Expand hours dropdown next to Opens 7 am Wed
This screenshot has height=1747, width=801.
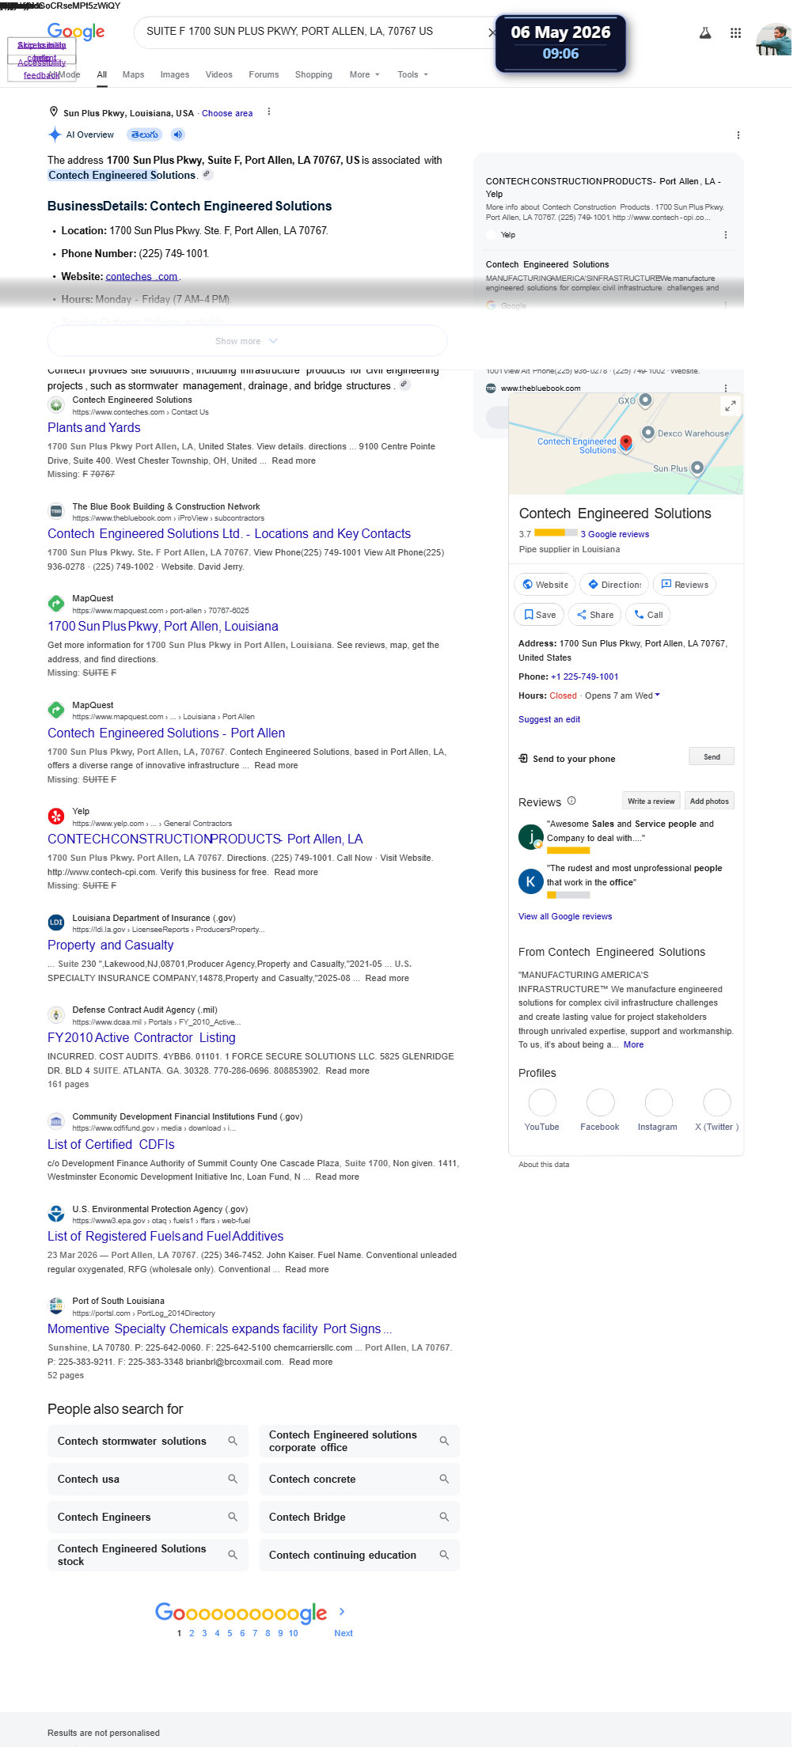(657, 695)
